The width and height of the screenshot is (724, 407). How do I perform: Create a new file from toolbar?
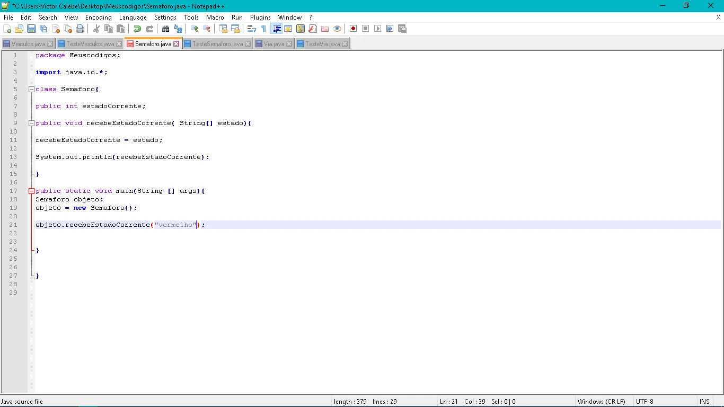(7, 29)
